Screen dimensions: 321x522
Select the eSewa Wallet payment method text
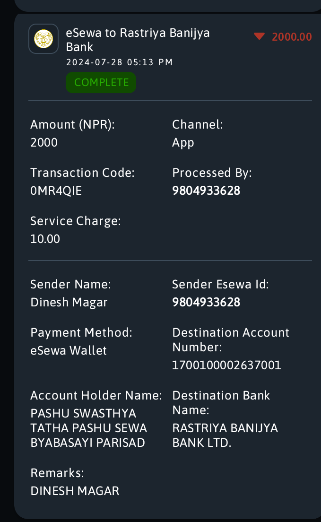[69, 350]
